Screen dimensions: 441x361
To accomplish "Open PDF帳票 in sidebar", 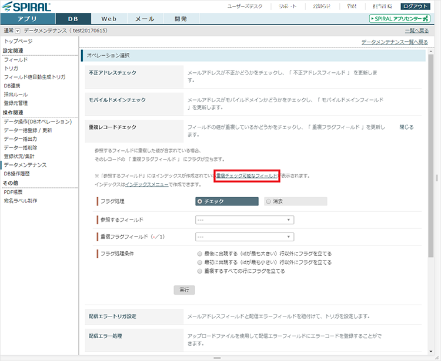I will 13,193.
